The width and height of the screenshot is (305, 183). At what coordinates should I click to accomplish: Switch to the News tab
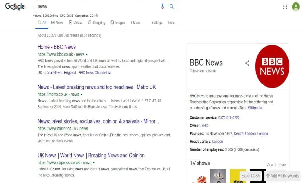57,23
